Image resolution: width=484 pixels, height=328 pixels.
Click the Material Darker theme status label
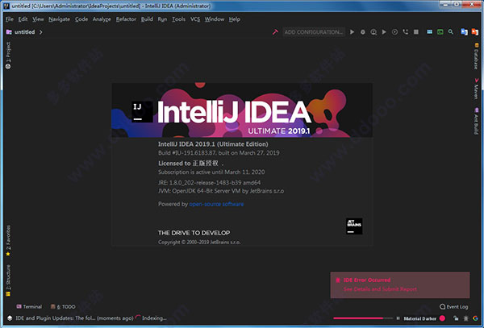click(420, 318)
